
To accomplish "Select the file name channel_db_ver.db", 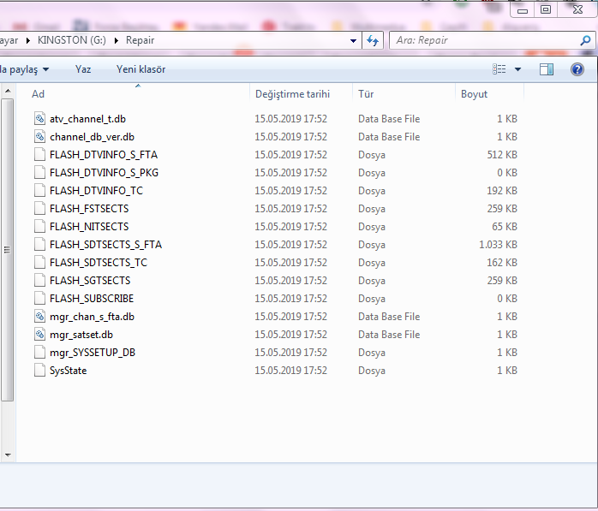I will tap(92, 137).
